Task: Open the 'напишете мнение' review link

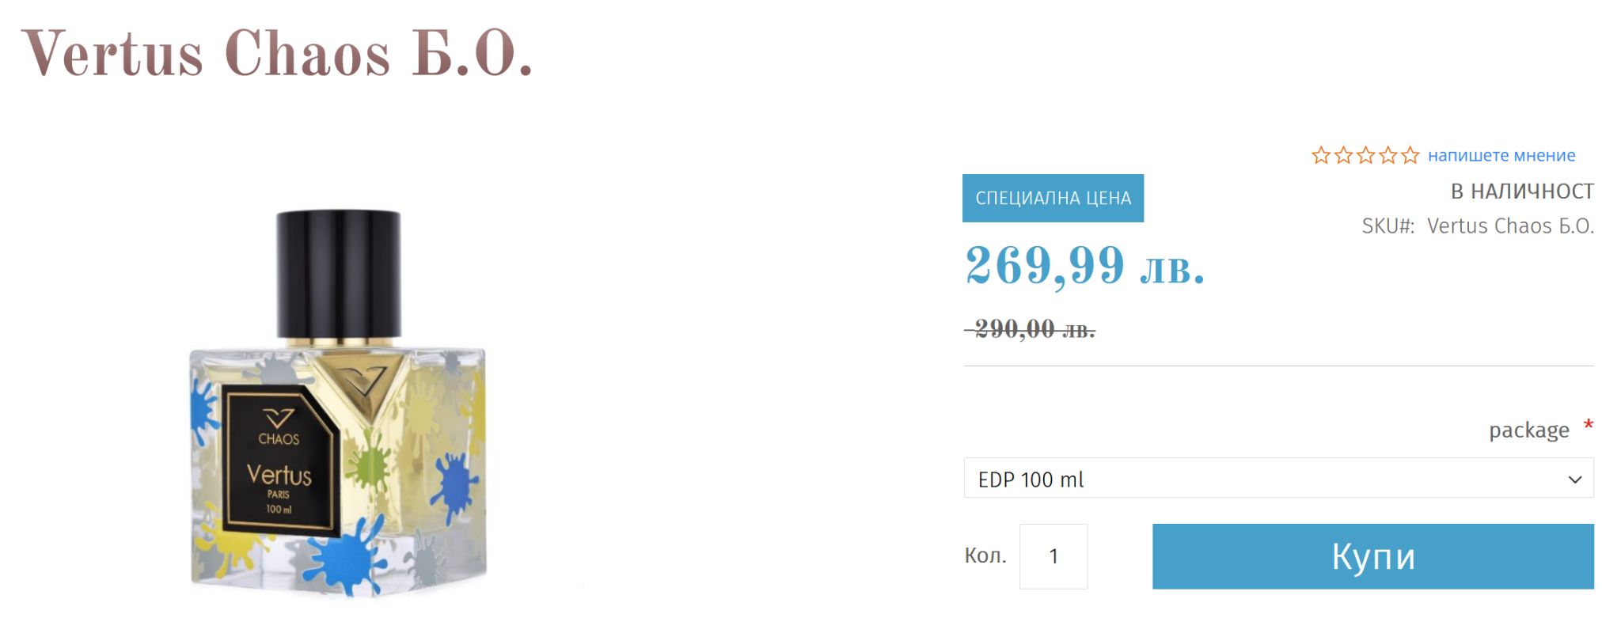Action: pos(1501,156)
